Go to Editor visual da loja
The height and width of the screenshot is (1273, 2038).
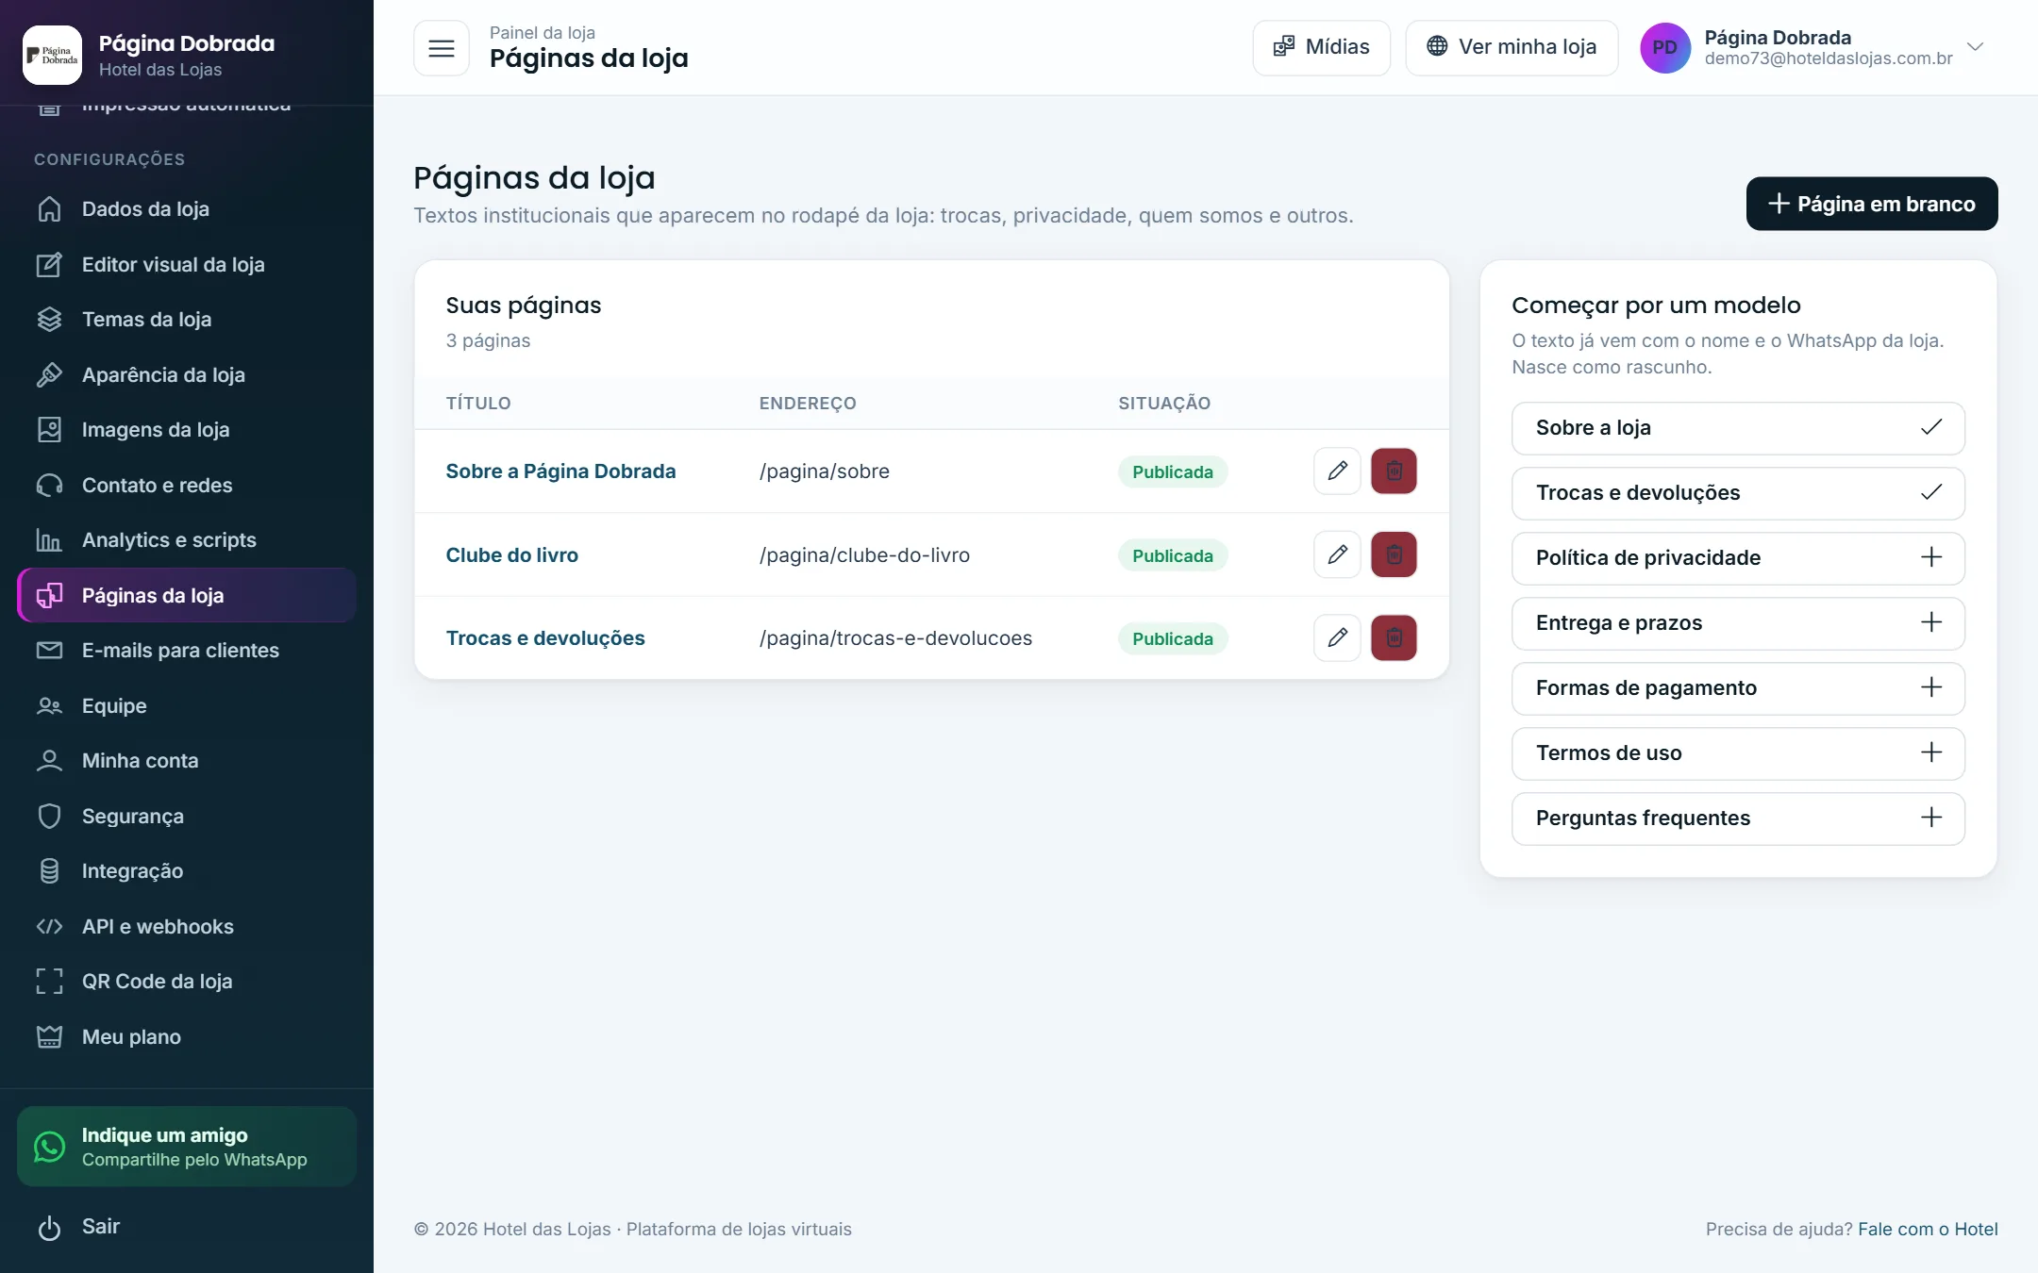pos(187,264)
